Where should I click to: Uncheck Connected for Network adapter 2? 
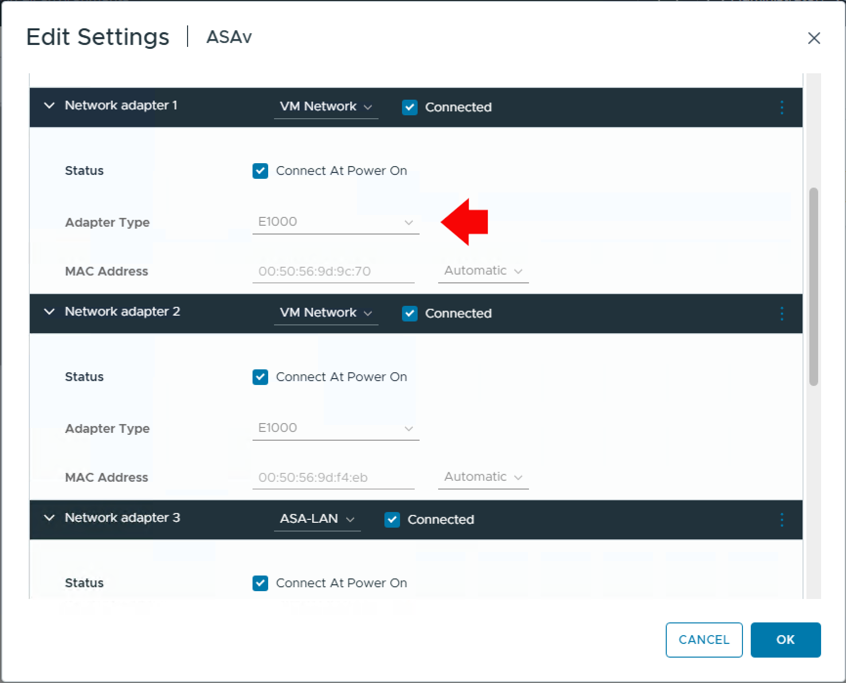(409, 314)
